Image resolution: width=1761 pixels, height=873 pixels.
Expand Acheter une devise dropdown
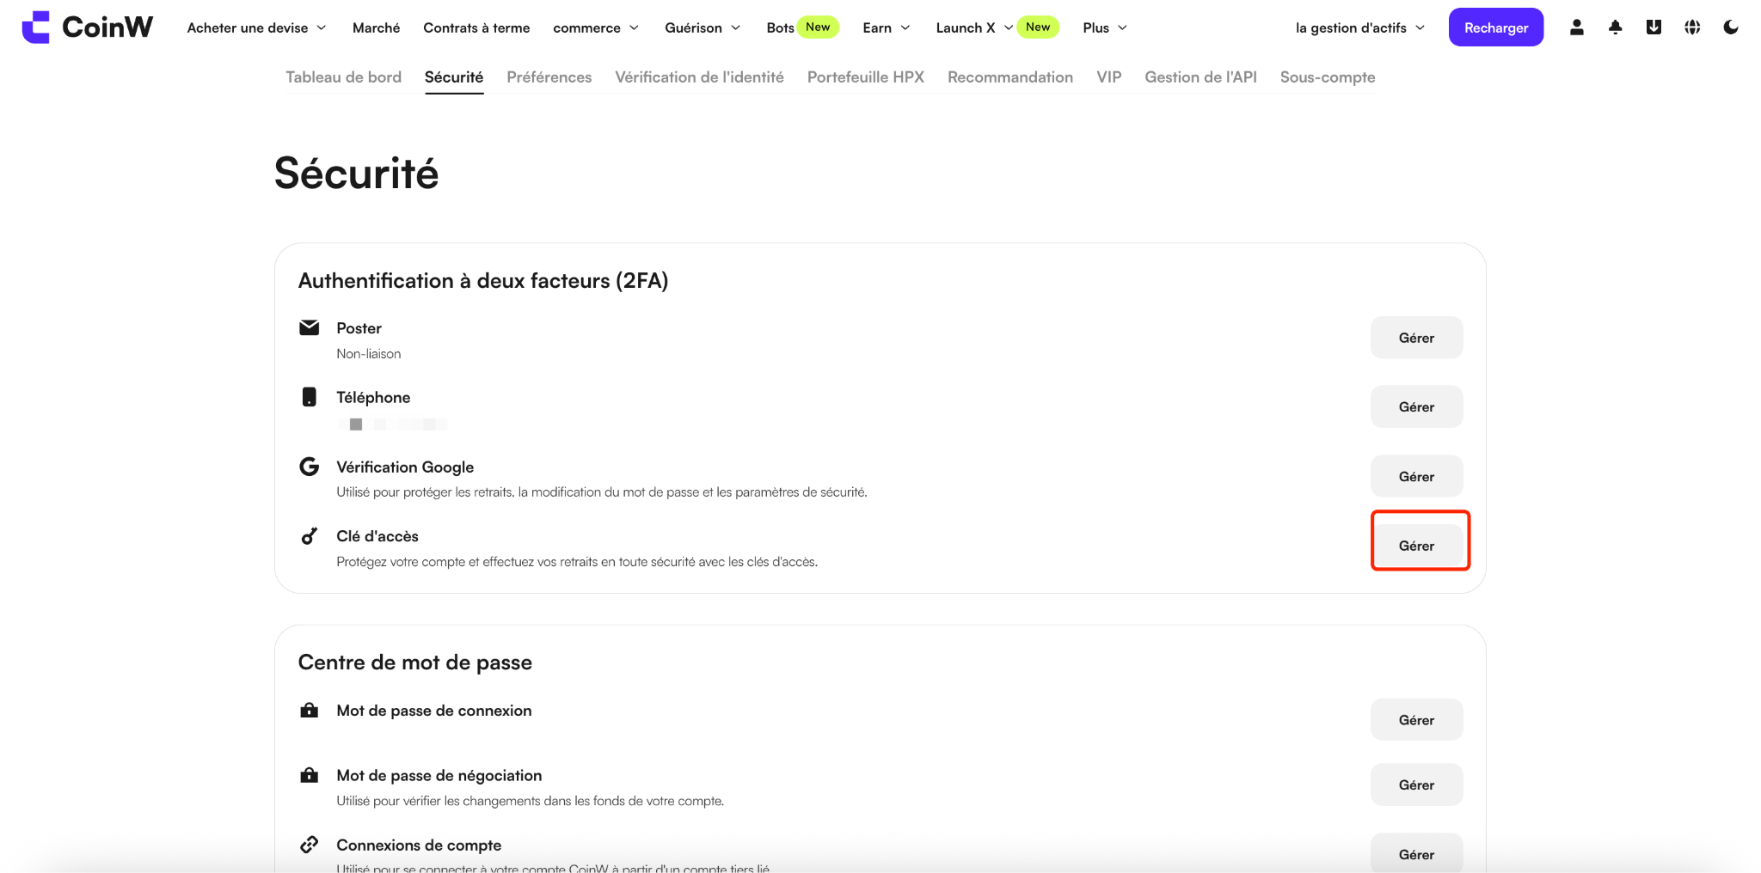coord(256,27)
